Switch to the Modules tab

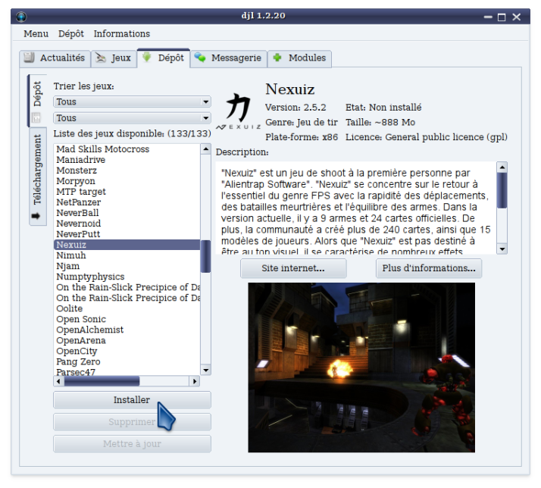point(299,58)
